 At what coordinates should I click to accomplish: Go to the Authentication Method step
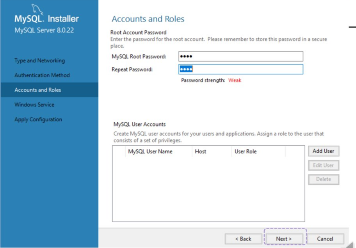42,75
